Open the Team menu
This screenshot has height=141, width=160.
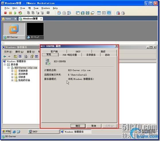(x=36, y=8)
